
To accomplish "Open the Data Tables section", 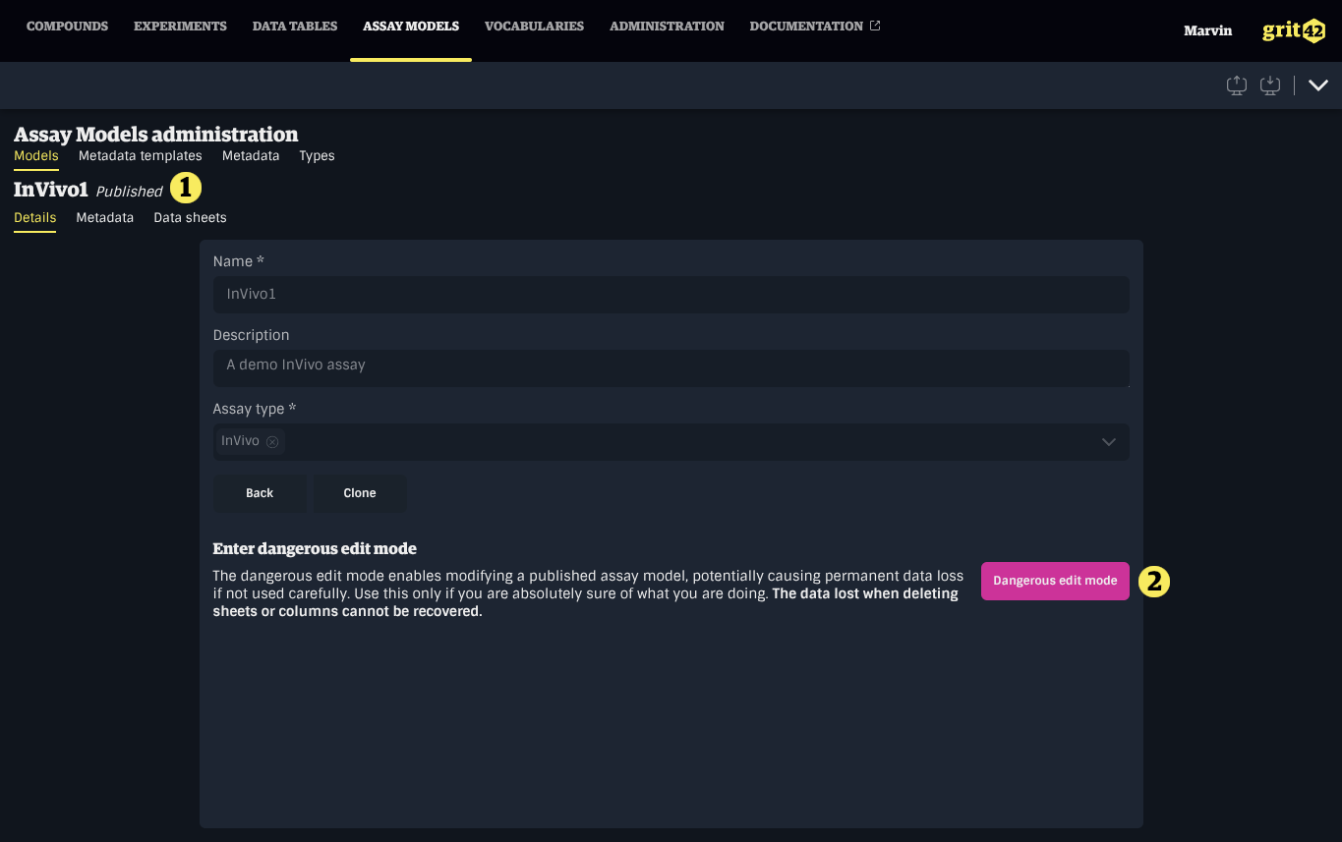I will click(295, 27).
